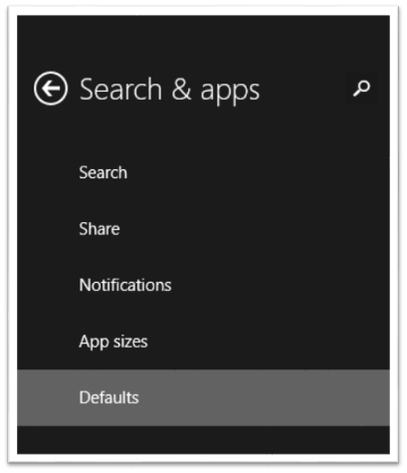Select the highlighted Defaults entry
This screenshot has height=473, width=407.
[203, 397]
